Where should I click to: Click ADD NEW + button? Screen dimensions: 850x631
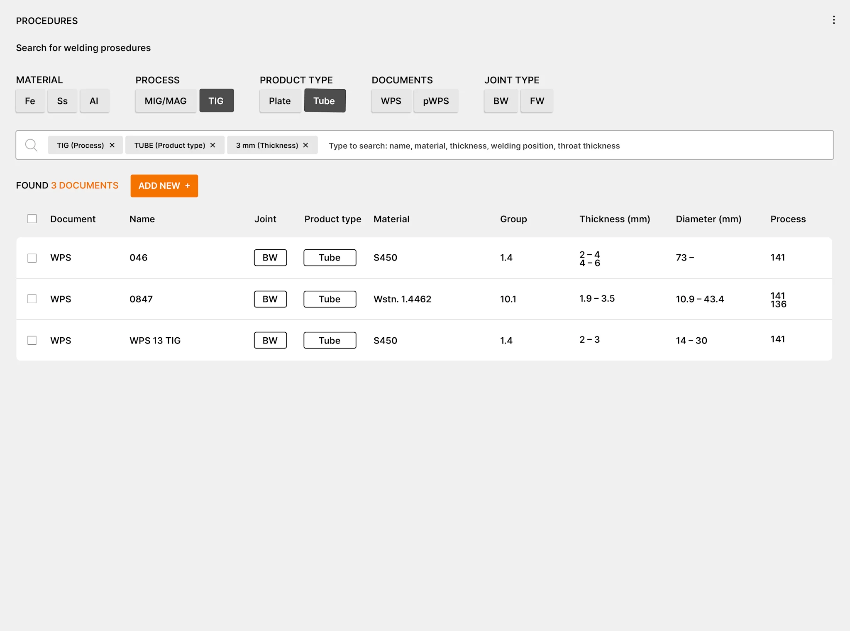tap(164, 185)
